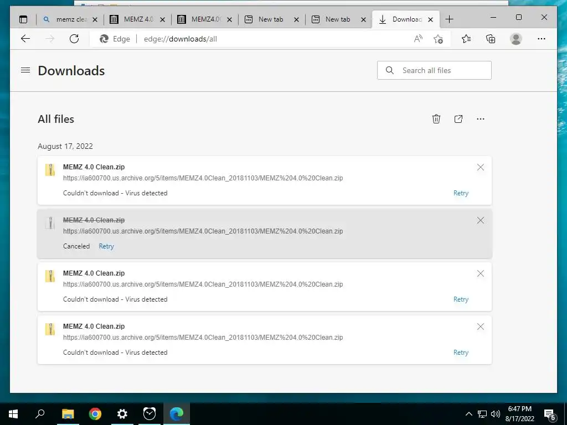The width and height of the screenshot is (567, 425).
Task: Open Chrome from the taskbar
Action: pyautogui.click(x=95, y=414)
